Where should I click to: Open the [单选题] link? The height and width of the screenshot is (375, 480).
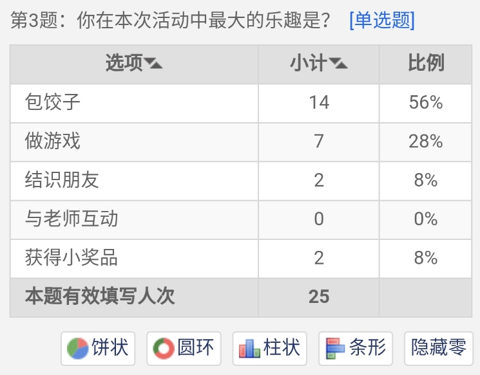click(382, 21)
